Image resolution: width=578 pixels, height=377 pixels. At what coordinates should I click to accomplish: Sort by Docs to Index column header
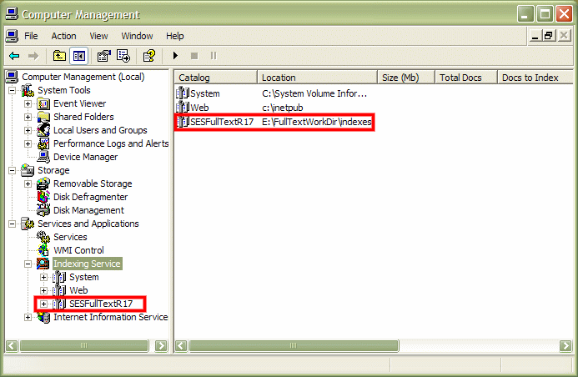(x=535, y=78)
